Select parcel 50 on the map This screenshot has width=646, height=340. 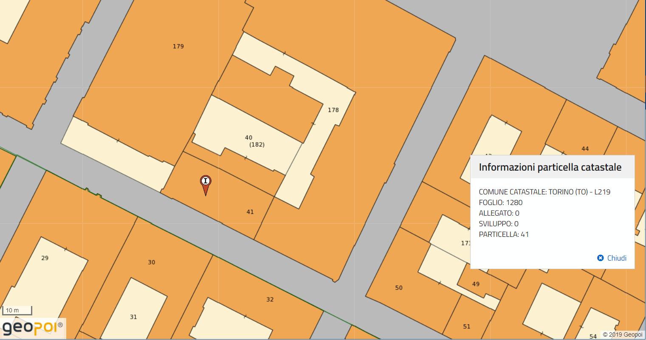pos(398,288)
